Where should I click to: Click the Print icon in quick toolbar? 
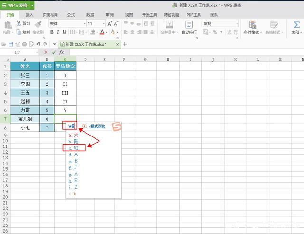(24, 44)
